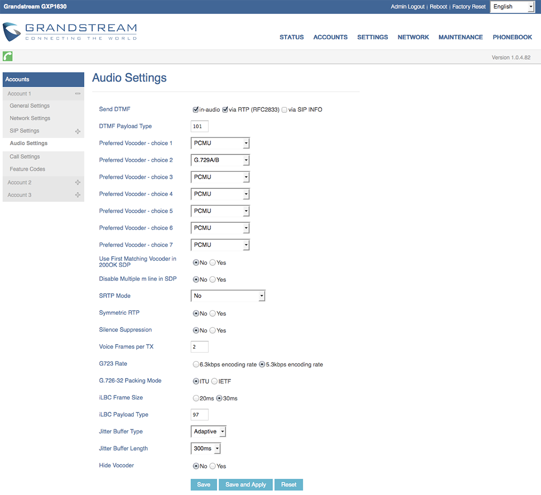Set Symmetric RTP to Yes

coord(212,313)
